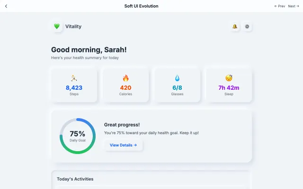303x189 pixels.
Task: Click the Sleep label
Action: 229,94
